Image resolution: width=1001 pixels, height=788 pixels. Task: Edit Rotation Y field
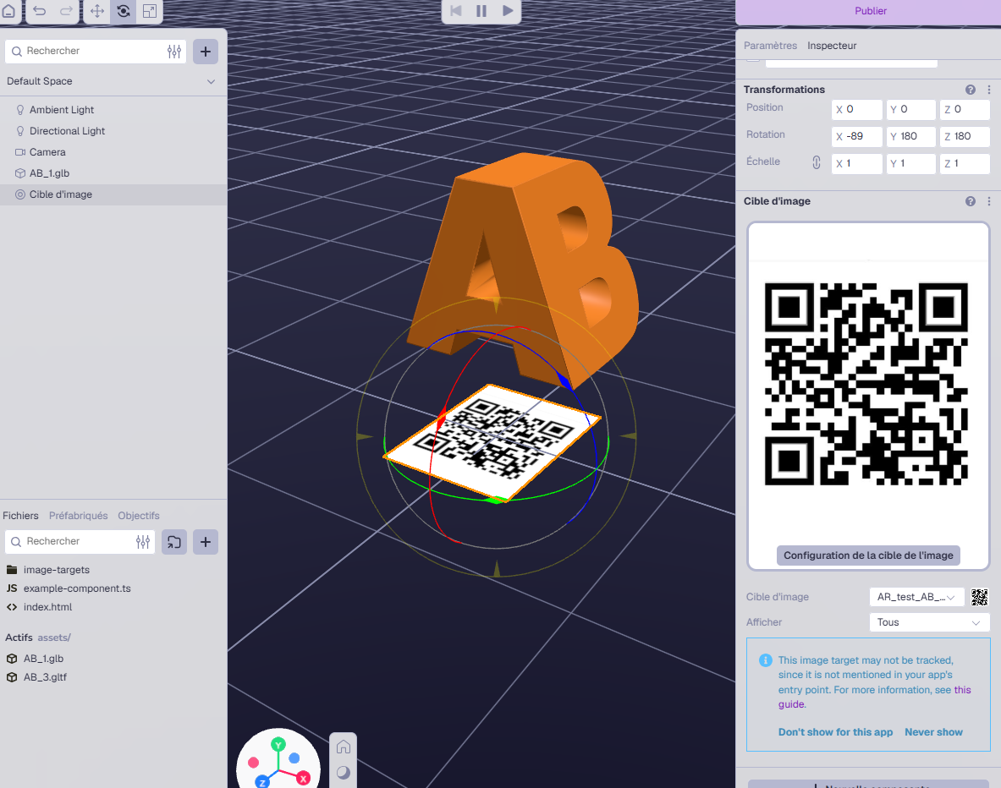point(911,136)
